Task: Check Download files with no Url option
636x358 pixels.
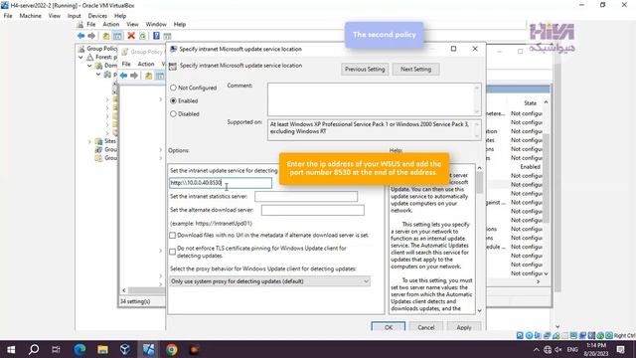Action: tap(172, 235)
